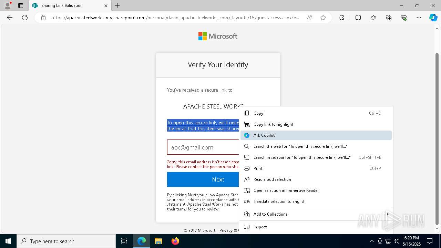Viewport: 441px width, 248px height.
Task: Open Copilot sidebar icon
Action: tap(433, 18)
